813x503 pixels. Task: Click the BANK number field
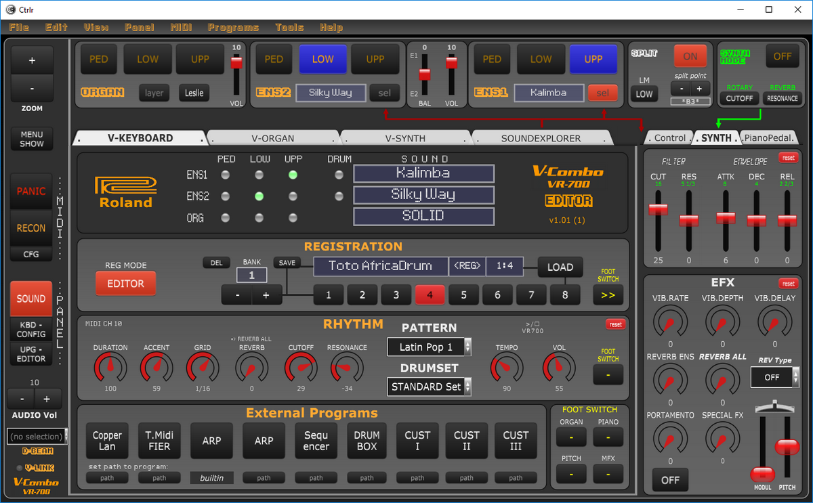251,275
